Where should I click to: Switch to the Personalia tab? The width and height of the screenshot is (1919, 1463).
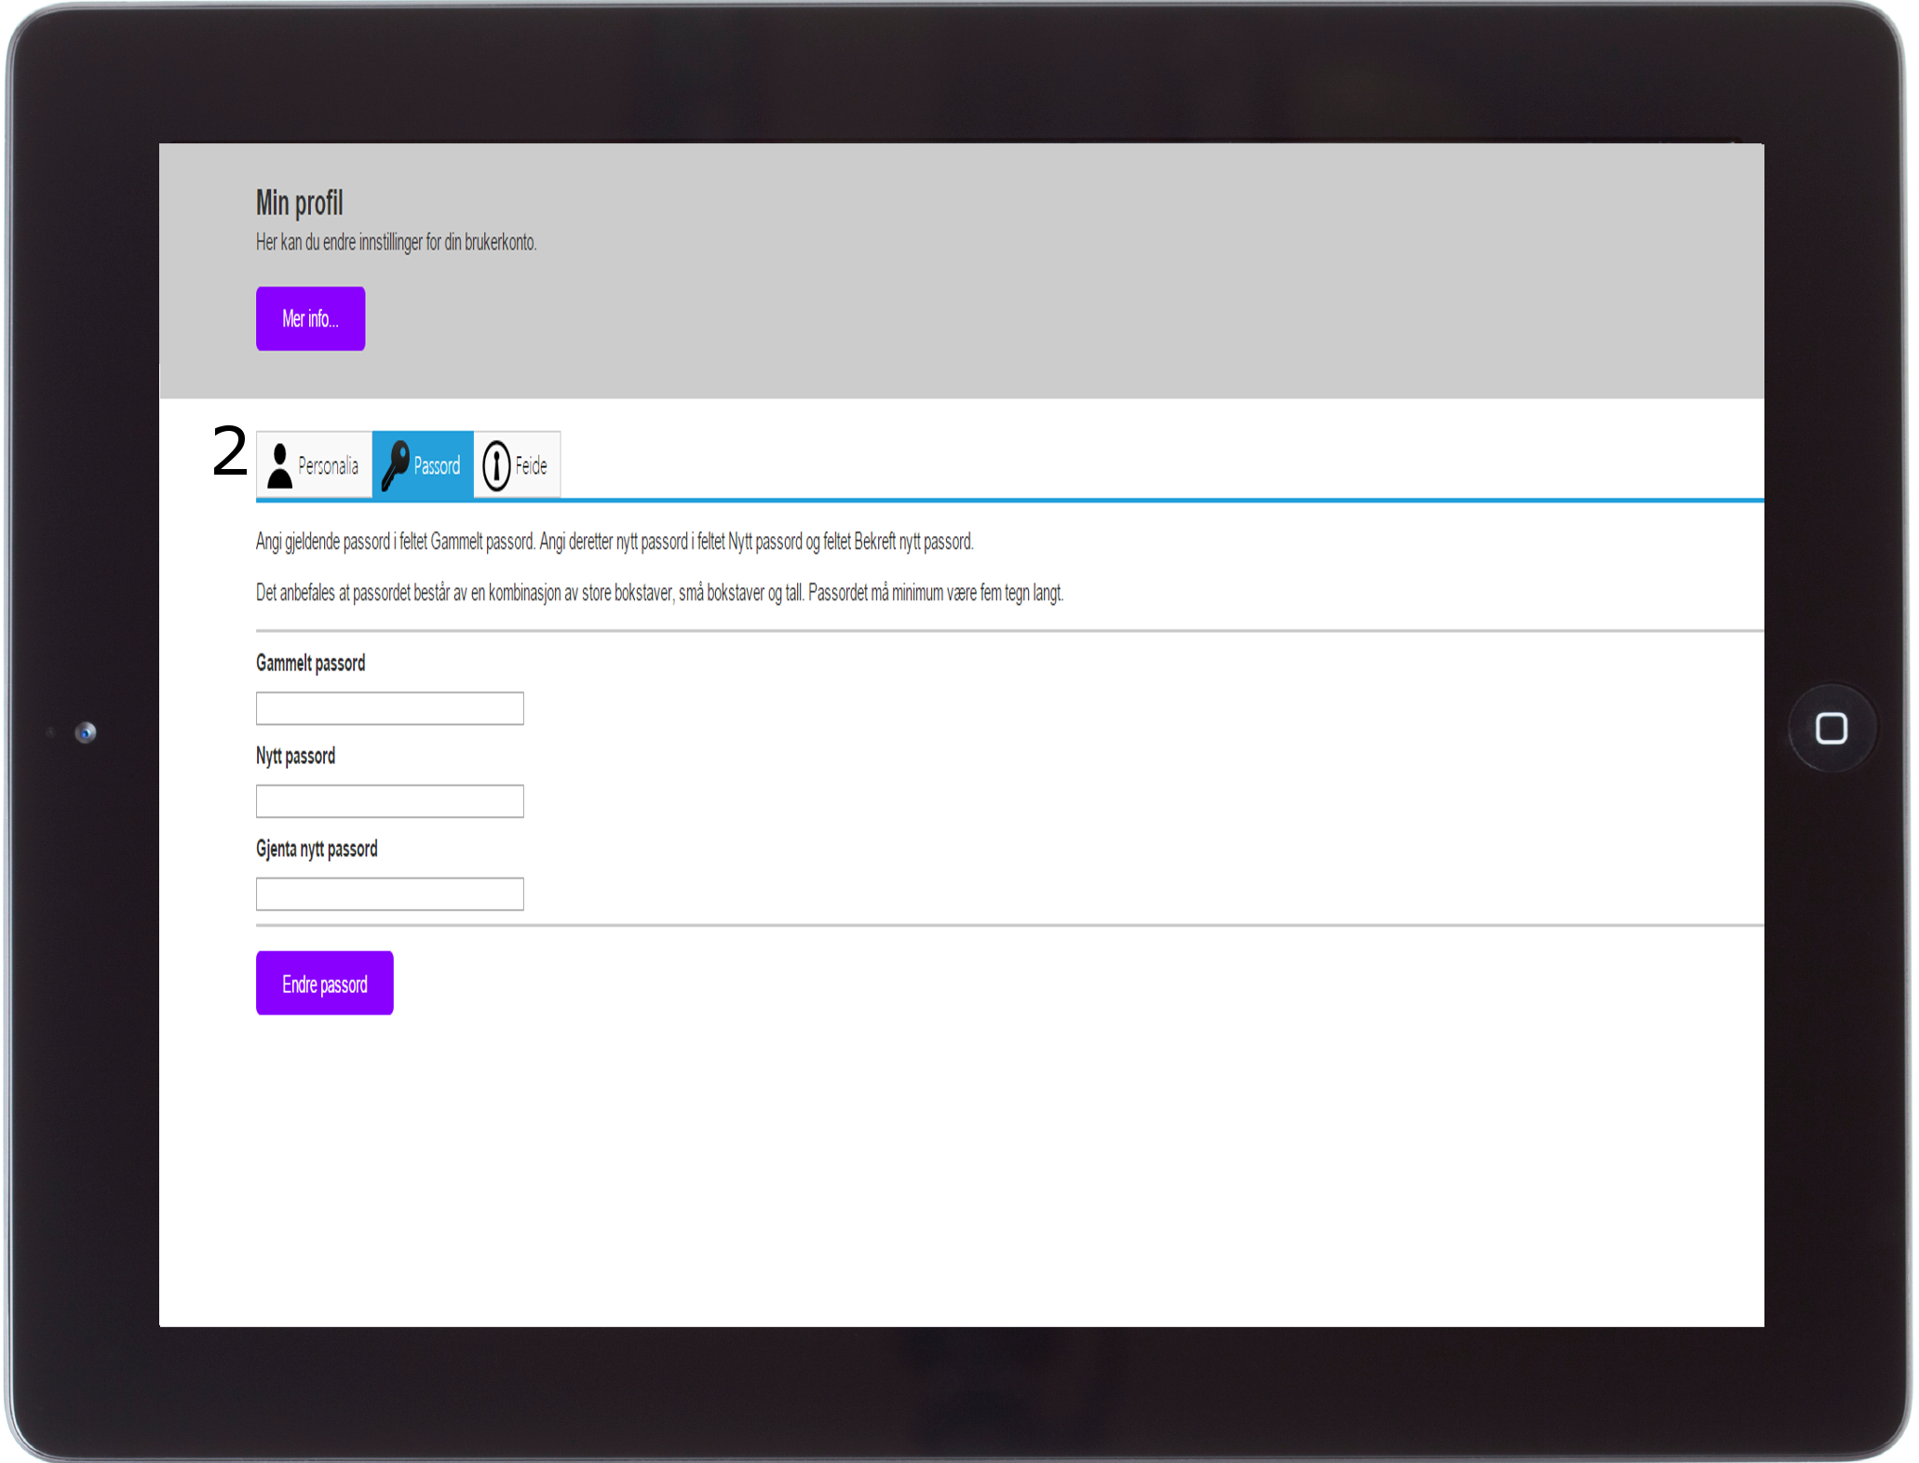(315, 464)
